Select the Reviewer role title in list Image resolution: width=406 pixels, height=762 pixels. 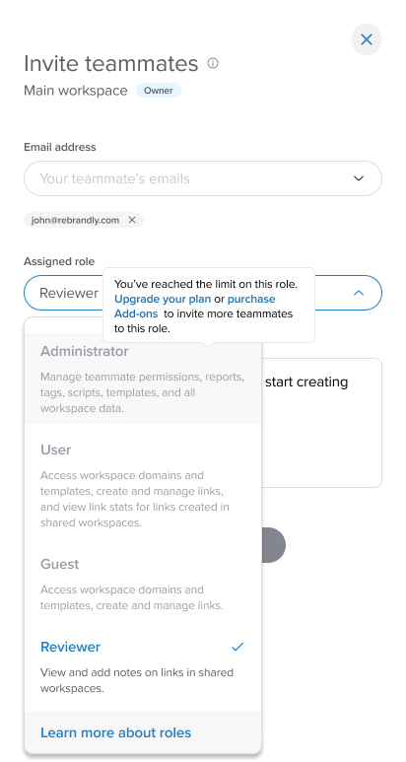click(x=70, y=647)
